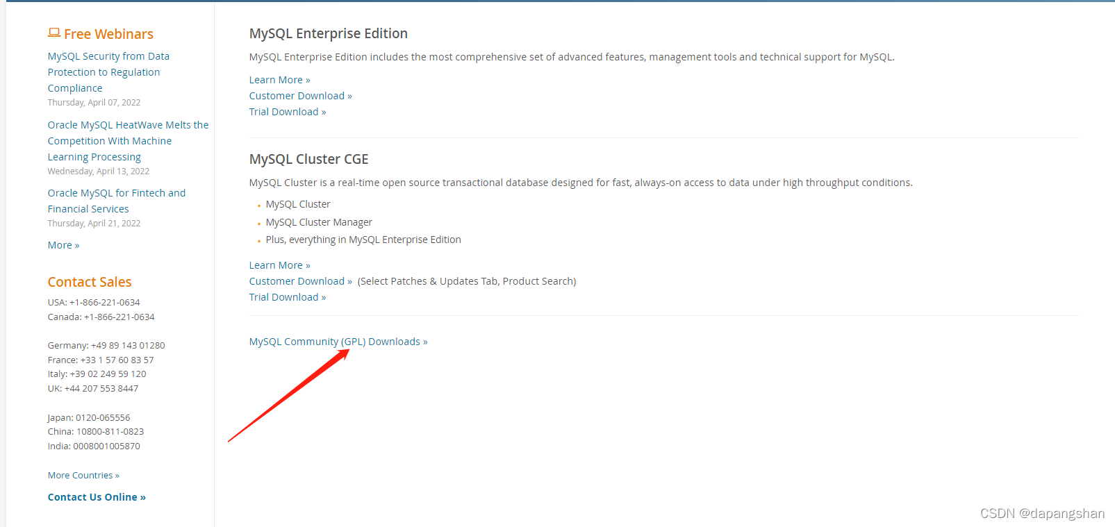Screen dimensions: 1115x527
Task: Click the More » link under webinars
Action: click(x=63, y=245)
